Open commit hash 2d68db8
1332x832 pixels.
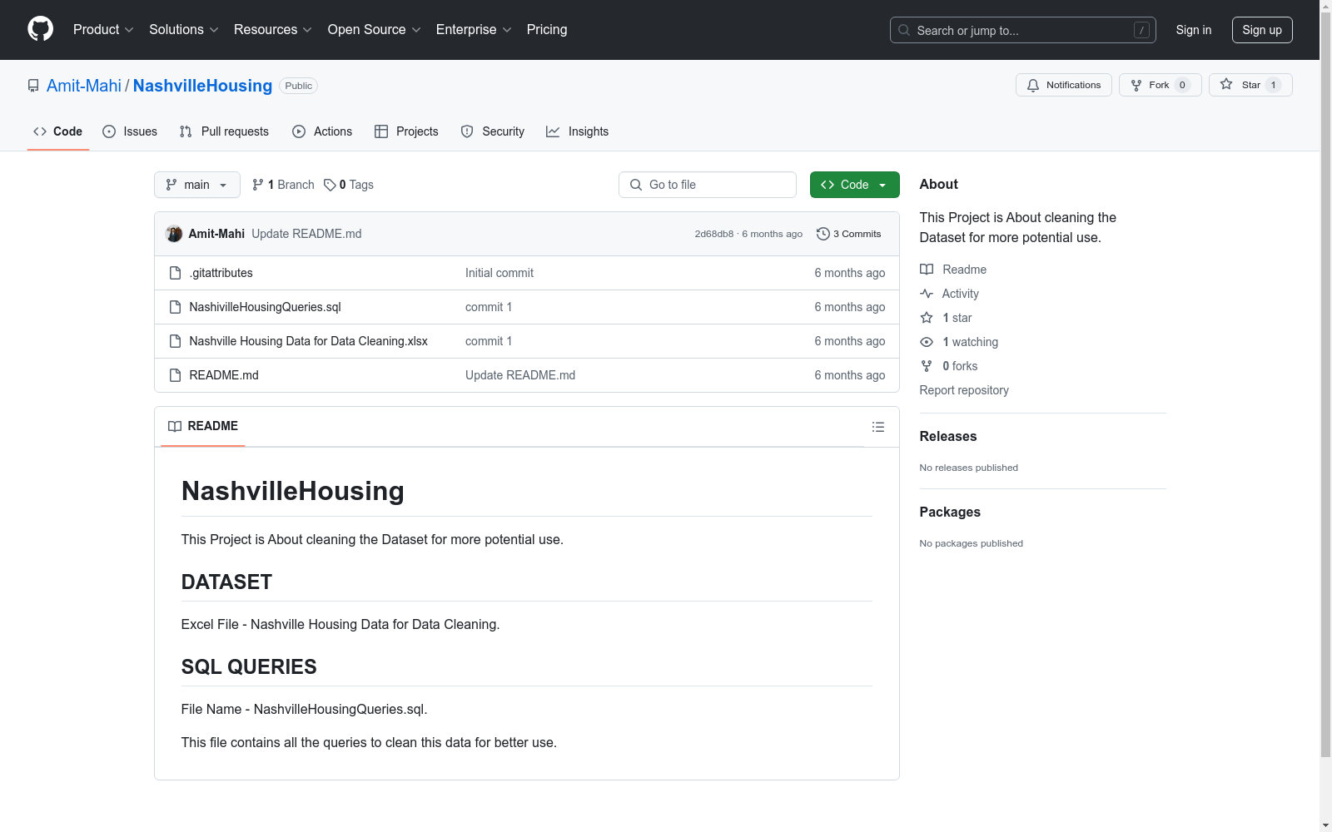[x=714, y=234]
